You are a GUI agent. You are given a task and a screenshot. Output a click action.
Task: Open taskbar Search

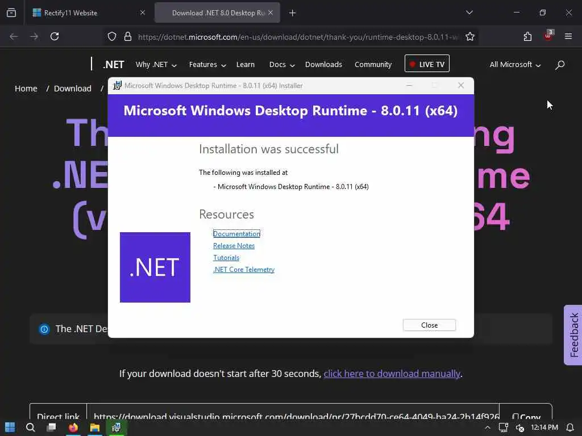(x=31, y=427)
